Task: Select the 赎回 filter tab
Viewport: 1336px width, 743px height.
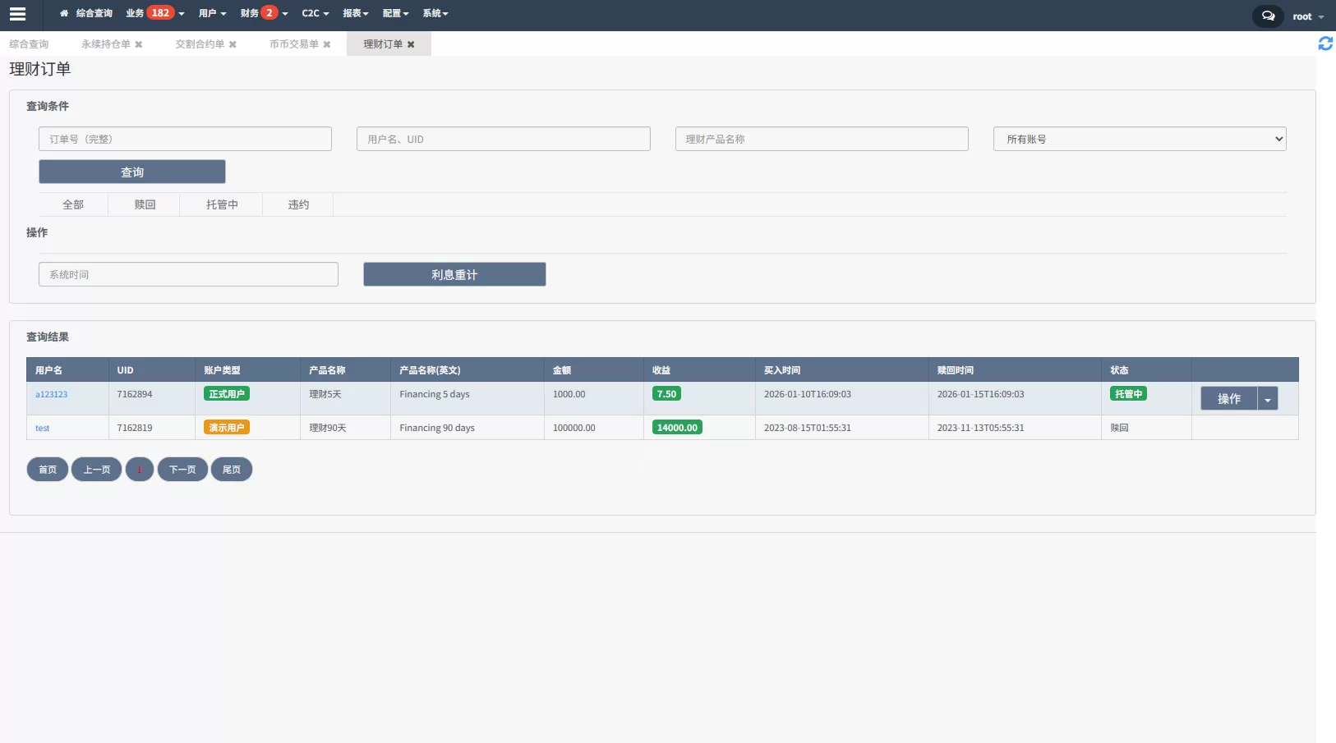Action: coord(145,204)
